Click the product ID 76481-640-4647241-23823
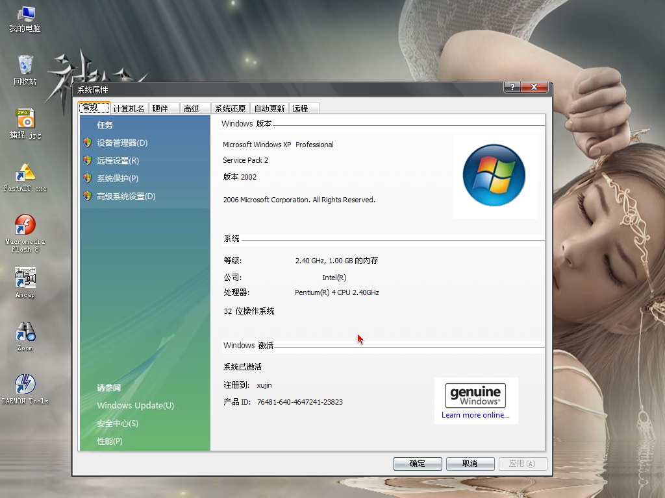The width and height of the screenshot is (665, 498). (x=300, y=402)
